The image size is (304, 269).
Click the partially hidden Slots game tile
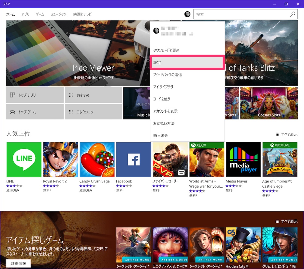click(x=232, y=103)
